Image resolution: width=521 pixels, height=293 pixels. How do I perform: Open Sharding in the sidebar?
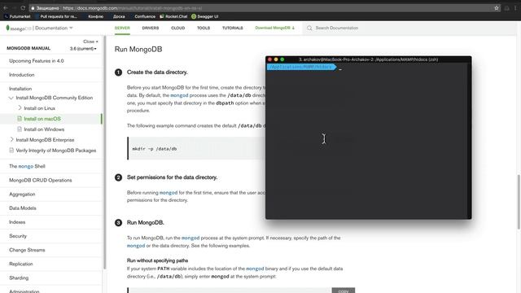[19, 278]
